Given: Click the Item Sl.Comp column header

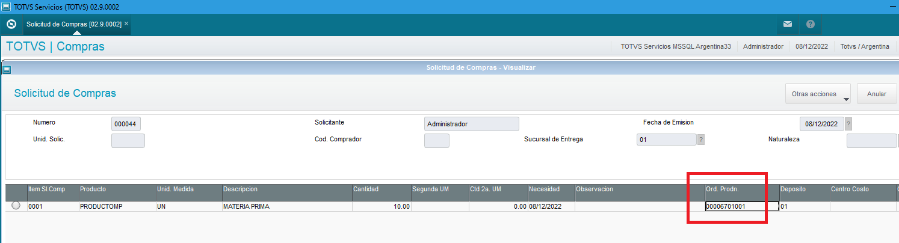Looking at the screenshot, I should coord(52,192).
